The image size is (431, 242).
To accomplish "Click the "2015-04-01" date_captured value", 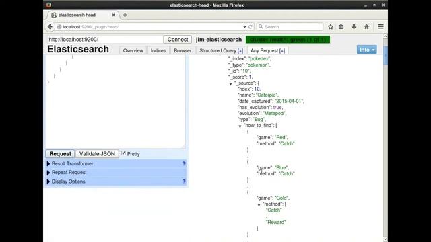I will [x=289, y=102].
